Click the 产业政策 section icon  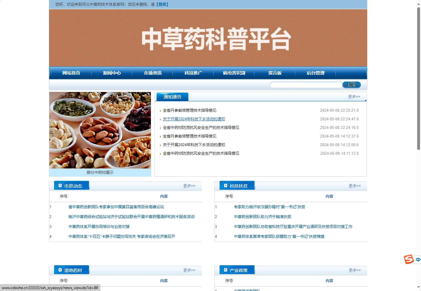225,269
